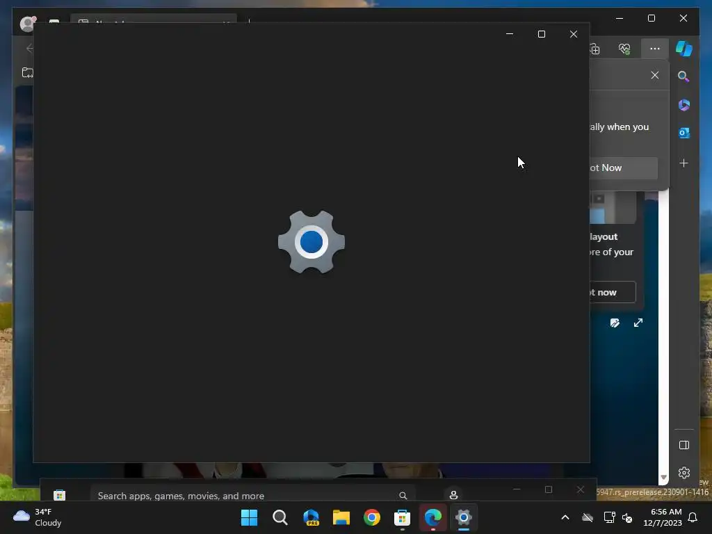Open Outlook icon in Edge sidebar
The image size is (712, 534).
click(684, 133)
